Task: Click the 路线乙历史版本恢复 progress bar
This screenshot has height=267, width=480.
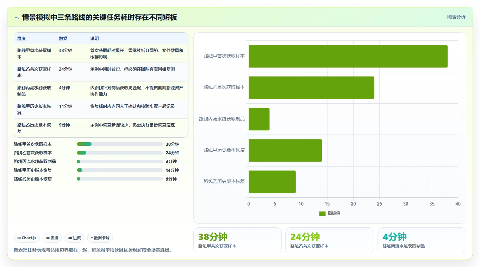Action: tap(120, 179)
